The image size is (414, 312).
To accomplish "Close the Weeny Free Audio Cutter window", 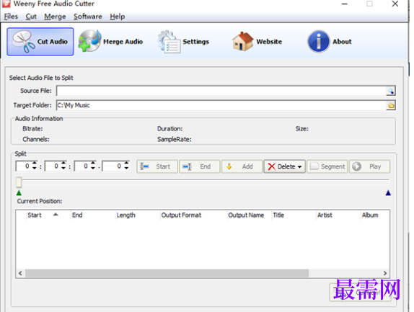I will pos(395,4).
